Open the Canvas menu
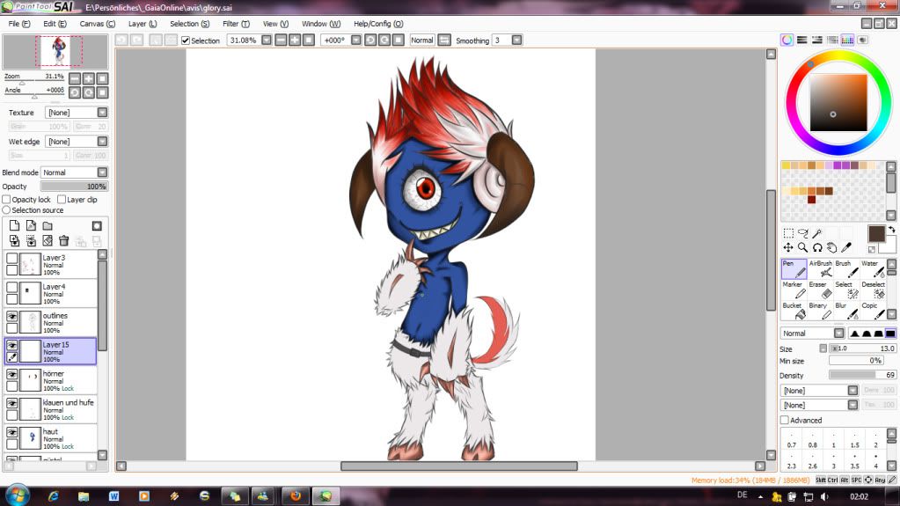Screen dimensions: 900x506 97,24
